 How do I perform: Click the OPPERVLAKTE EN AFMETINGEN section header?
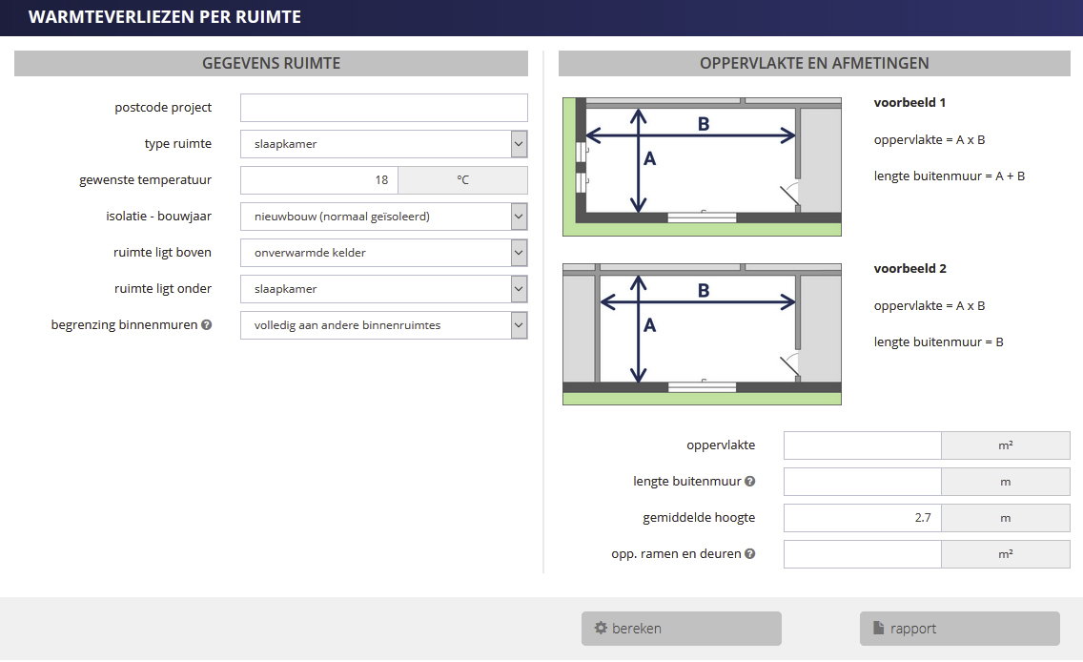tap(814, 63)
